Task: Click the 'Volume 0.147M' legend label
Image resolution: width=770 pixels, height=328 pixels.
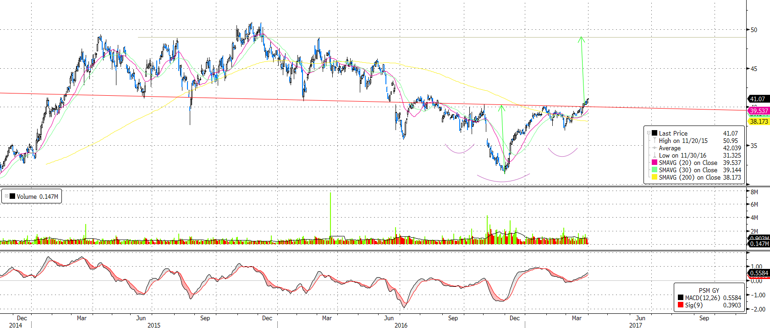Action: point(38,197)
